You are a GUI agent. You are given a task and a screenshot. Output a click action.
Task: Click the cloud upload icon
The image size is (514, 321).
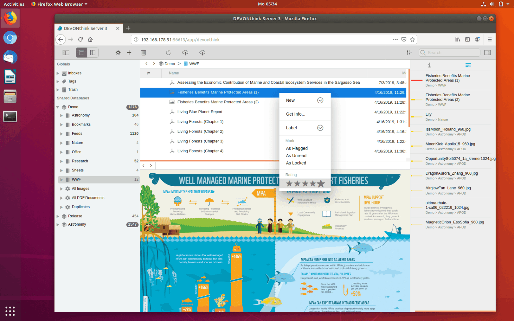[185, 53]
